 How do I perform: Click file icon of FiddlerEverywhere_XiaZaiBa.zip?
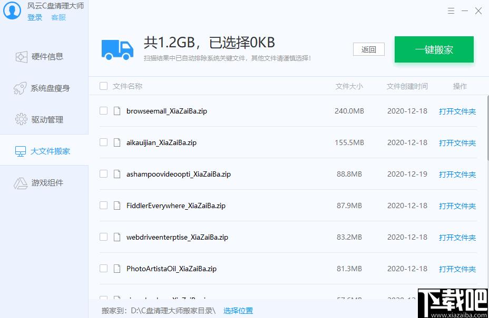click(117, 206)
